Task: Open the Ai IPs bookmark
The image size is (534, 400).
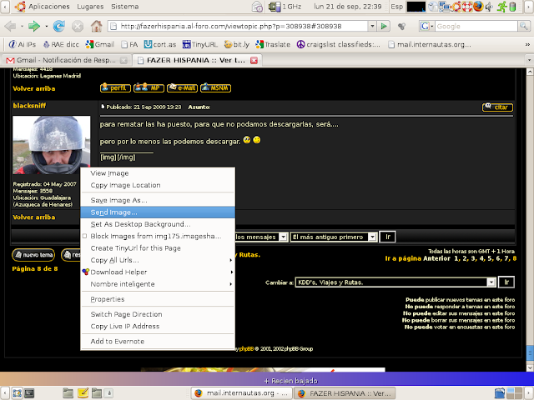Action: coord(23,44)
